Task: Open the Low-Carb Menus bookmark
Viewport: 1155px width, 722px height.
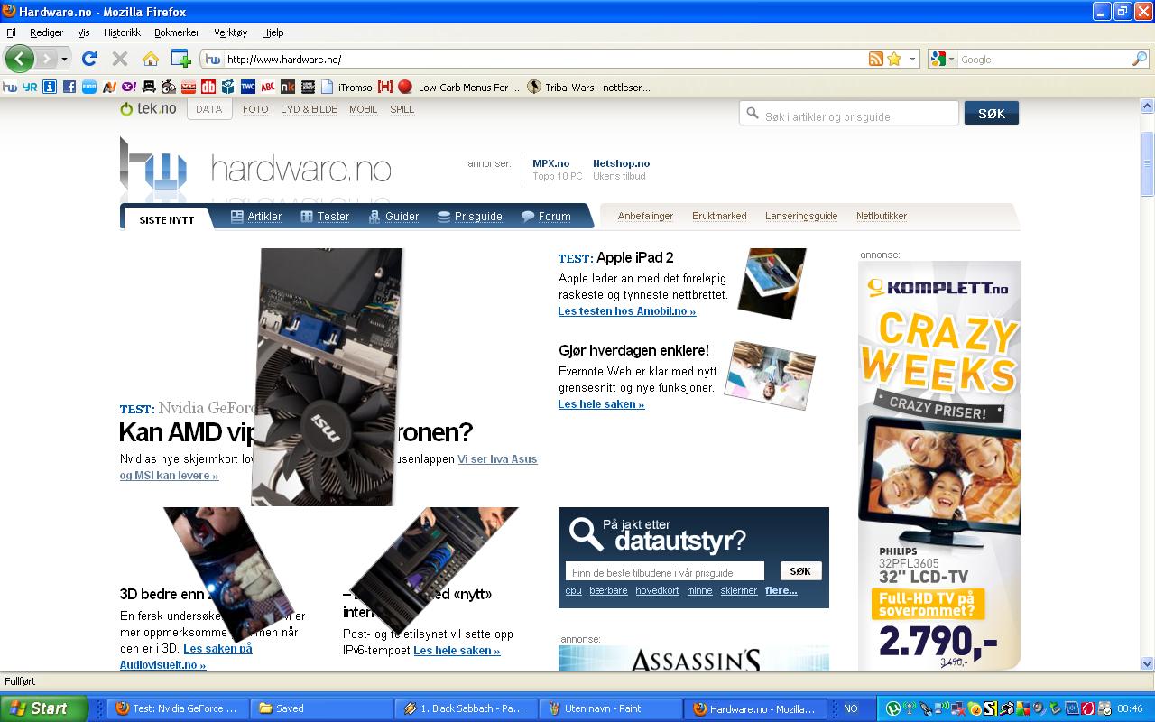Action: click(x=459, y=88)
